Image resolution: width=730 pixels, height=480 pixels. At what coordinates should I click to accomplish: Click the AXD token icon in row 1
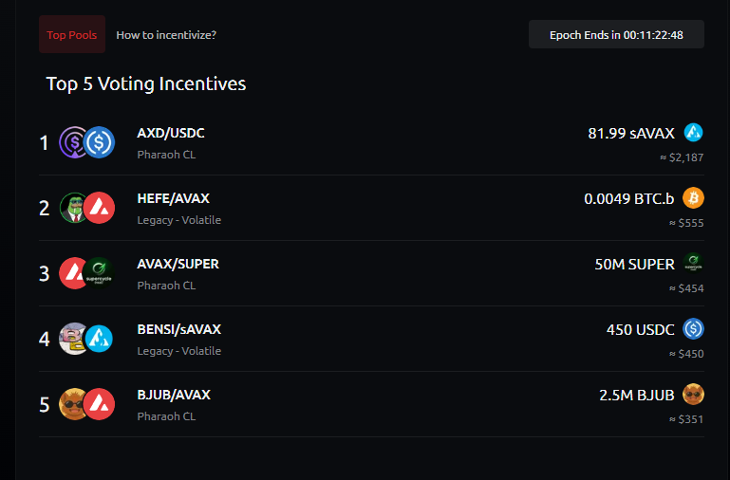73,142
